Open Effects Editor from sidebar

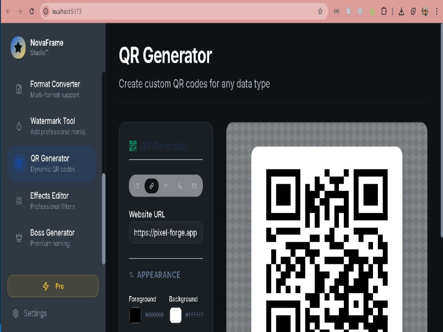click(x=52, y=201)
